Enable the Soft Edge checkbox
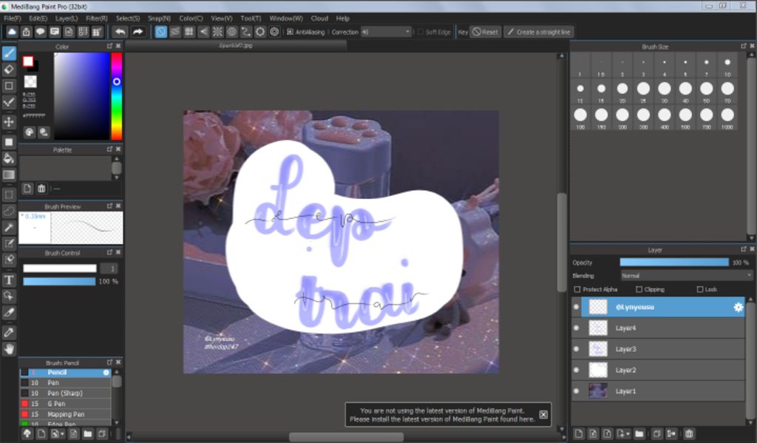The height and width of the screenshot is (443, 757). [420, 32]
